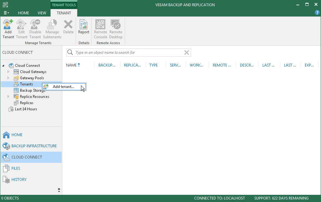The height and width of the screenshot is (202, 321).
Task: Open Manage Subtenants from the ribbon
Action: point(52,29)
